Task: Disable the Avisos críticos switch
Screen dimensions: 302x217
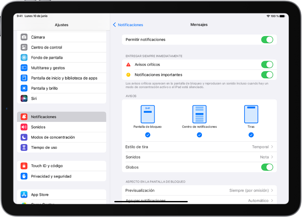Action: [267, 65]
